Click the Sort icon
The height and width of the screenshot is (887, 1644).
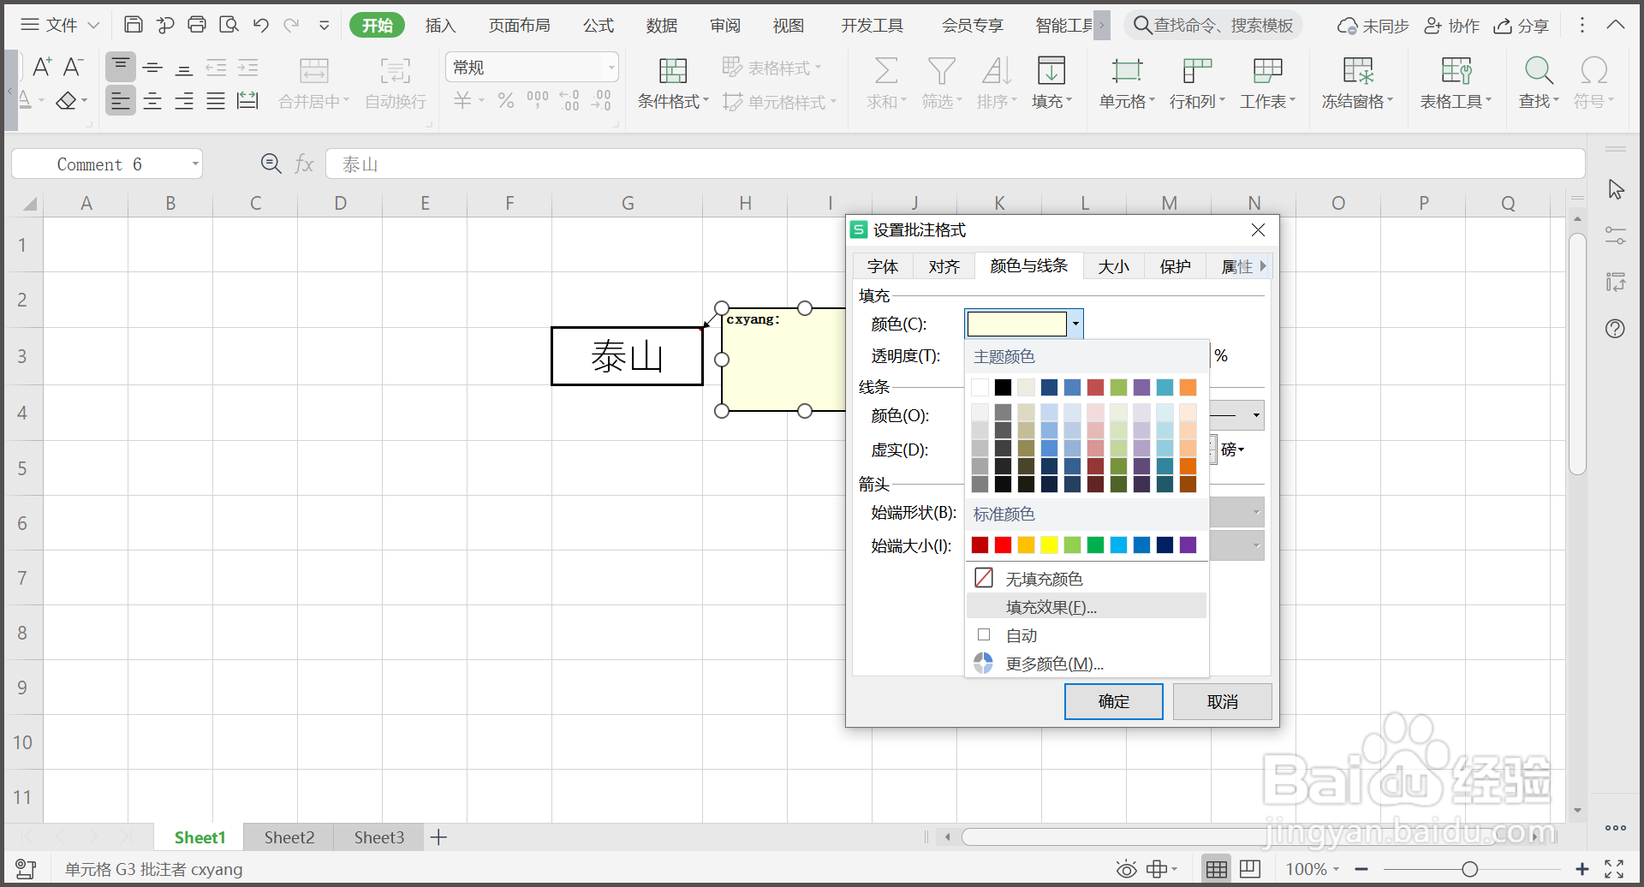point(997,70)
